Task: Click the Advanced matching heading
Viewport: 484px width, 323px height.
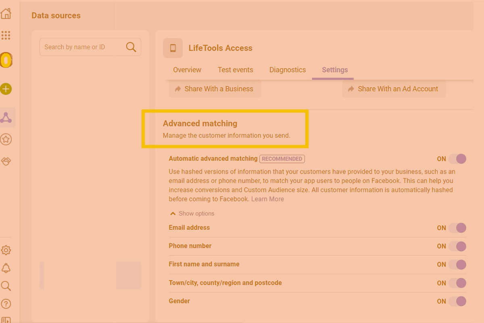Action: pyautogui.click(x=200, y=124)
